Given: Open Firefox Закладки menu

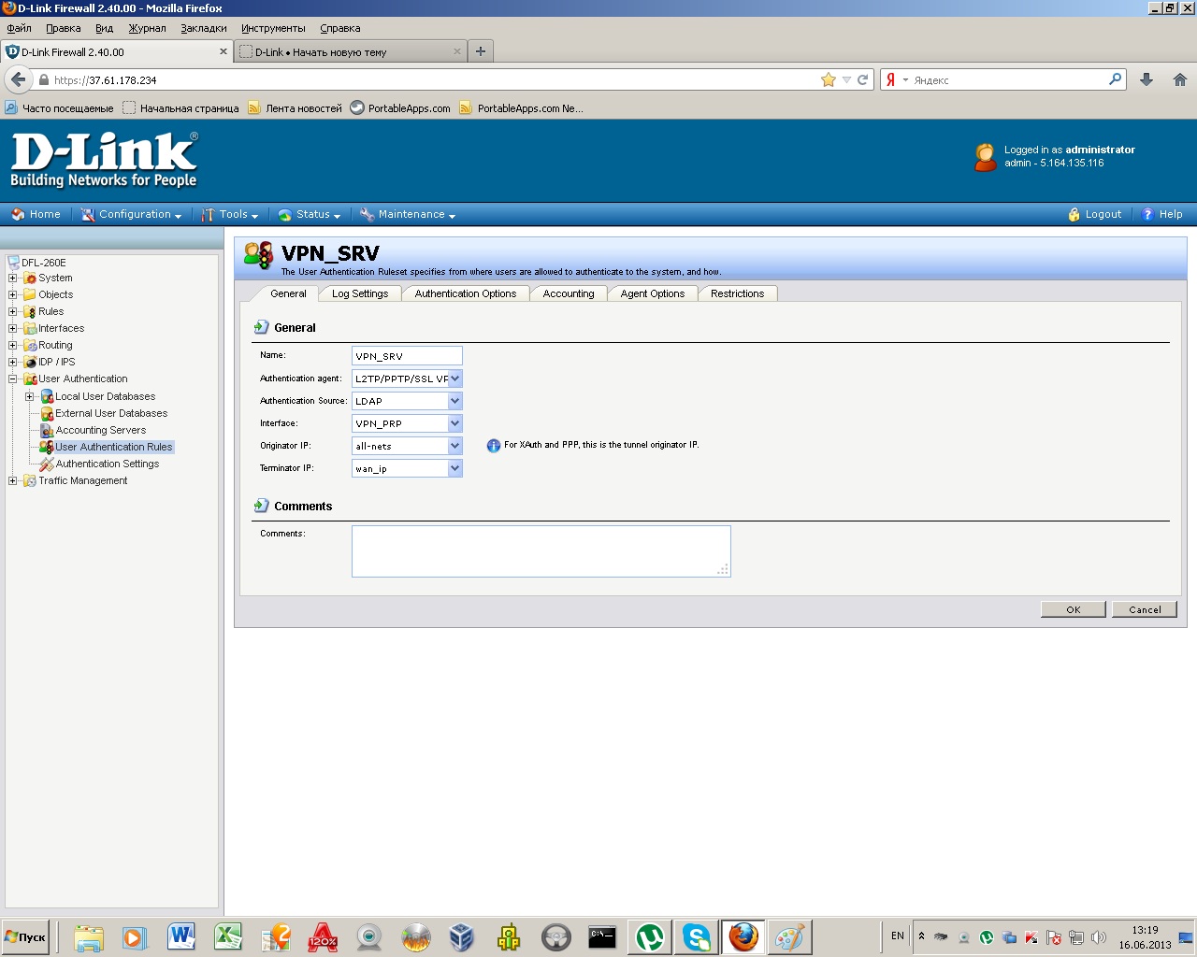Looking at the screenshot, I should pos(204,28).
